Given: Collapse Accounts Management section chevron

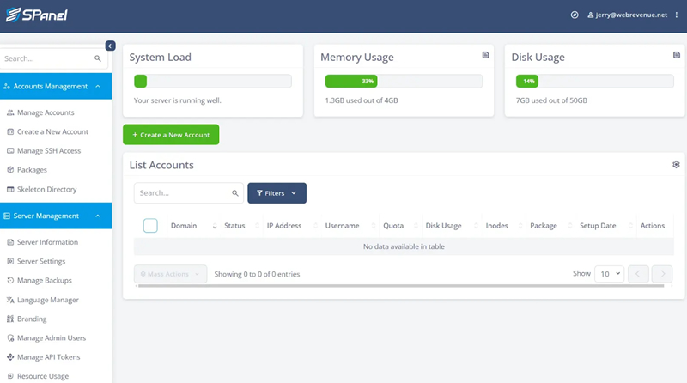Looking at the screenshot, I should 98,87.
